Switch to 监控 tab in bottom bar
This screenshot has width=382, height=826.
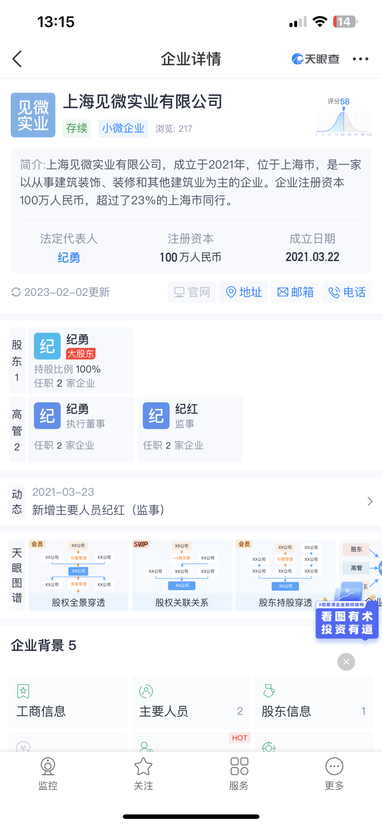[48, 774]
